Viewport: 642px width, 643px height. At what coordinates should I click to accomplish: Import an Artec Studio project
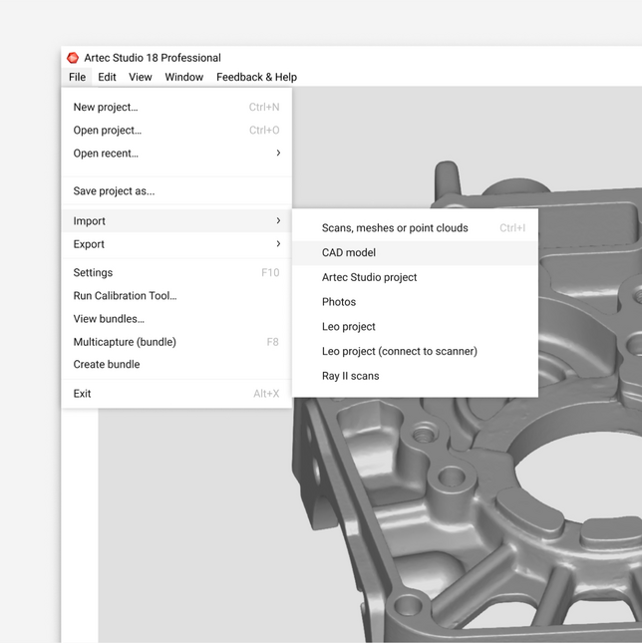point(415,277)
